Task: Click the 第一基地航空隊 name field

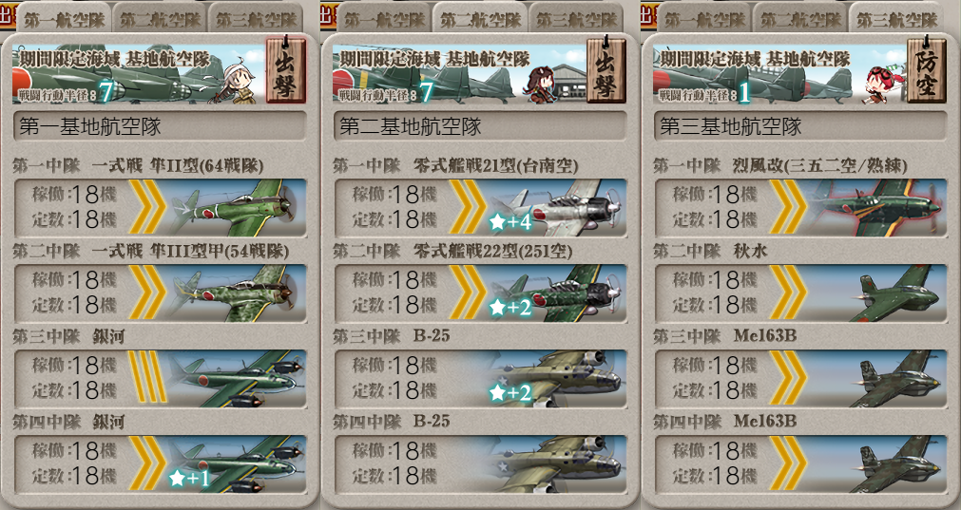Action: coord(160,126)
